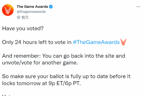The height and width of the screenshot is (96, 144).
Task: Open The Game Awards profile avatar
Action: [x=8, y=10]
